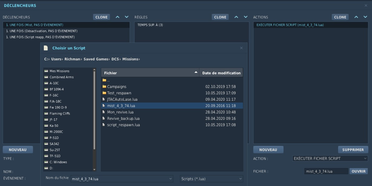Sort by Date de modification column
Screen dimensions: 372x186
click(221, 73)
